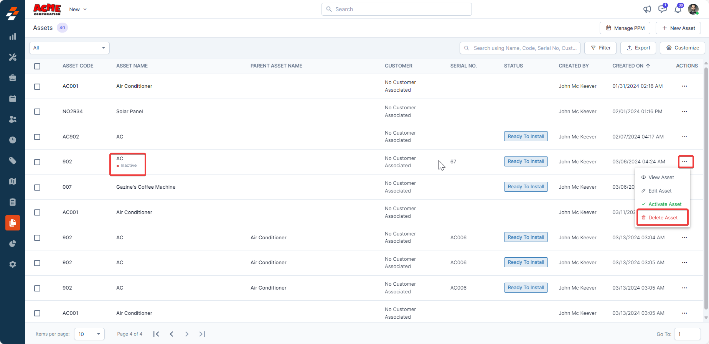Click the Go To page number field
Image resolution: width=709 pixels, height=344 pixels.
pyautogui.click(x=687, y=334)
